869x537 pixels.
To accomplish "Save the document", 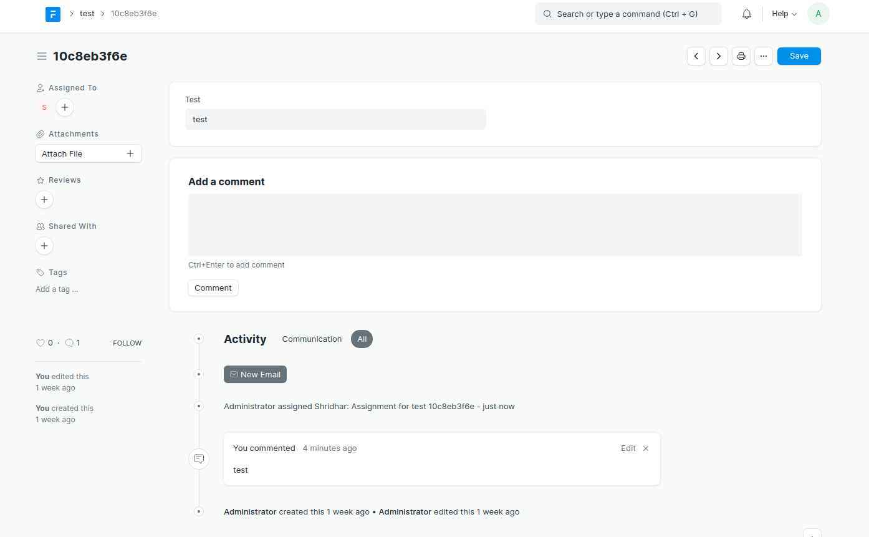I will [x=799, y=56].
